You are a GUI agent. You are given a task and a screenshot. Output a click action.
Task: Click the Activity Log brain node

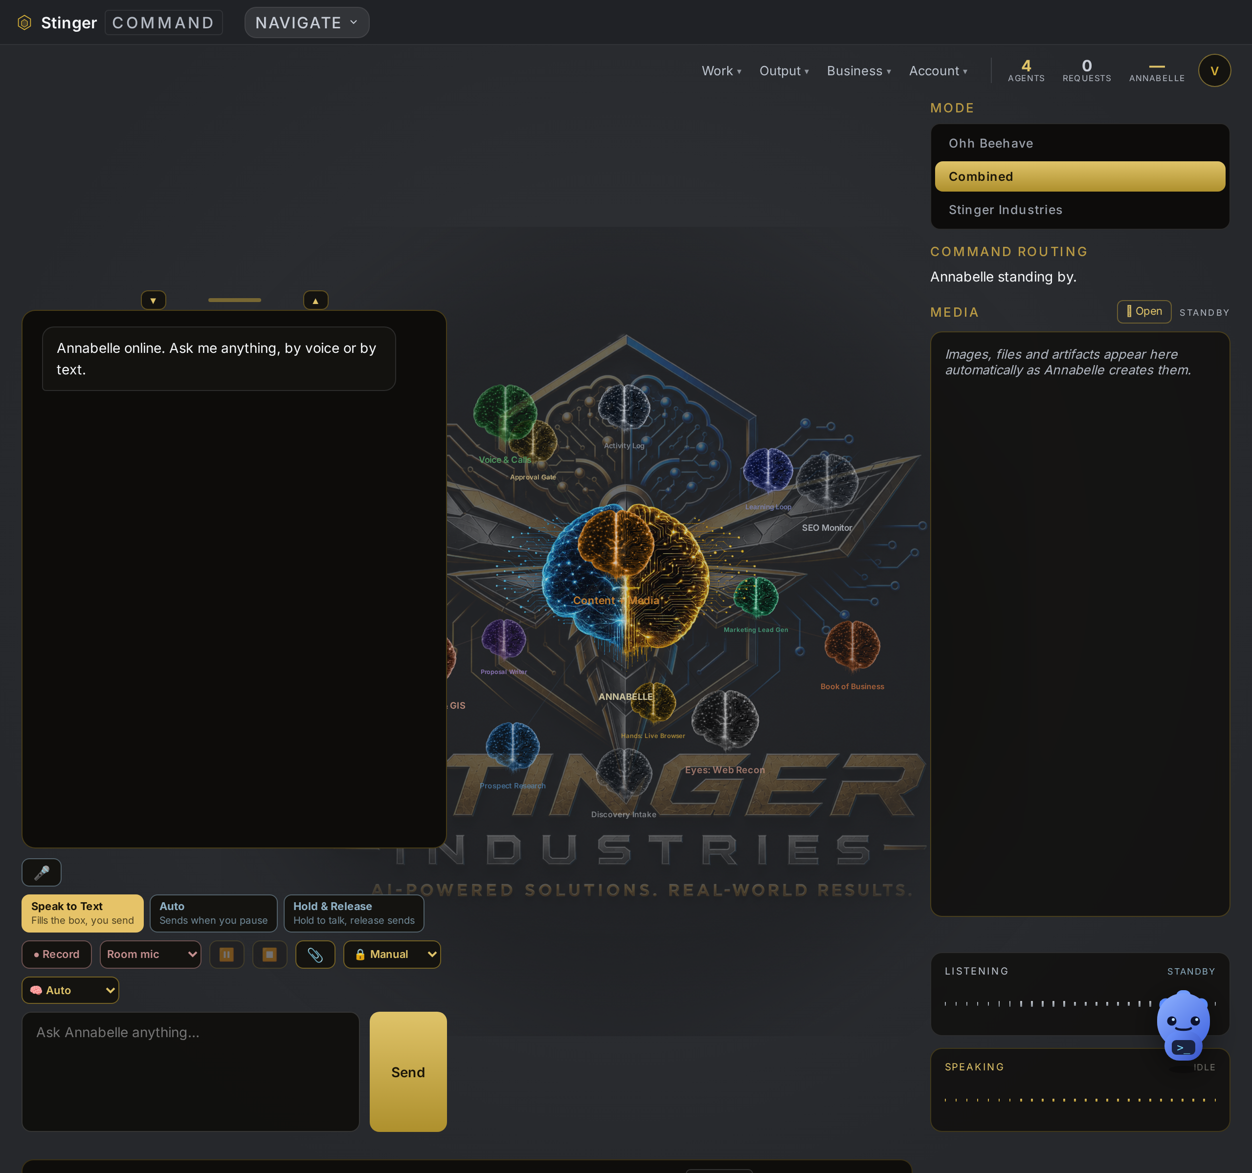(x=624, y=408)
